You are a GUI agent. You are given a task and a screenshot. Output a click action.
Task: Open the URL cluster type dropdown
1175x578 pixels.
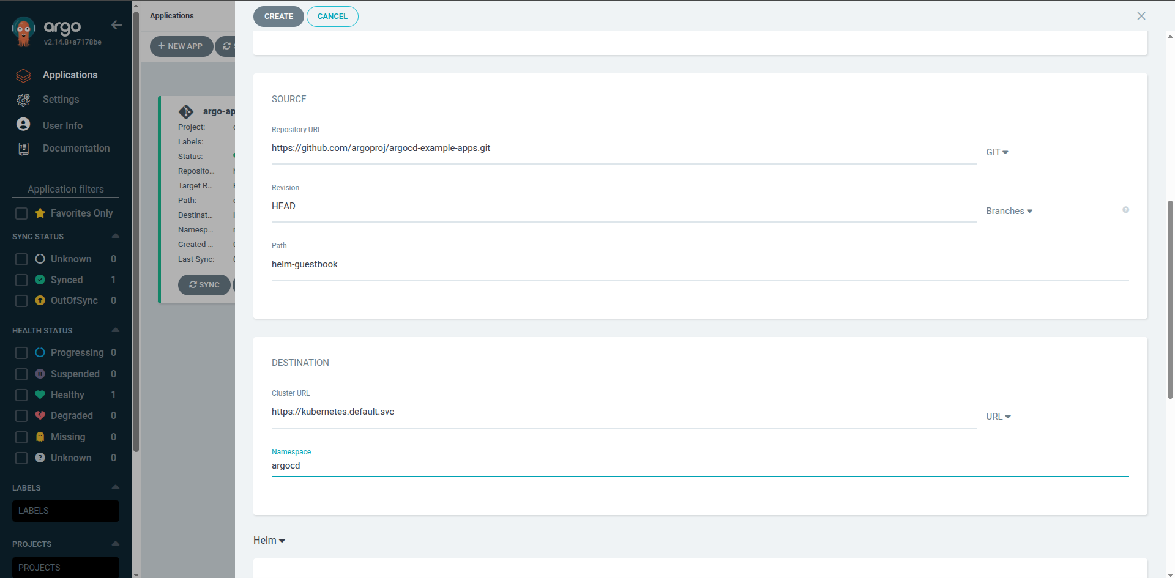point(998,417)
